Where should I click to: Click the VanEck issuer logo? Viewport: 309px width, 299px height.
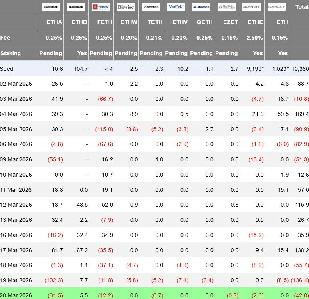[176, 7]
